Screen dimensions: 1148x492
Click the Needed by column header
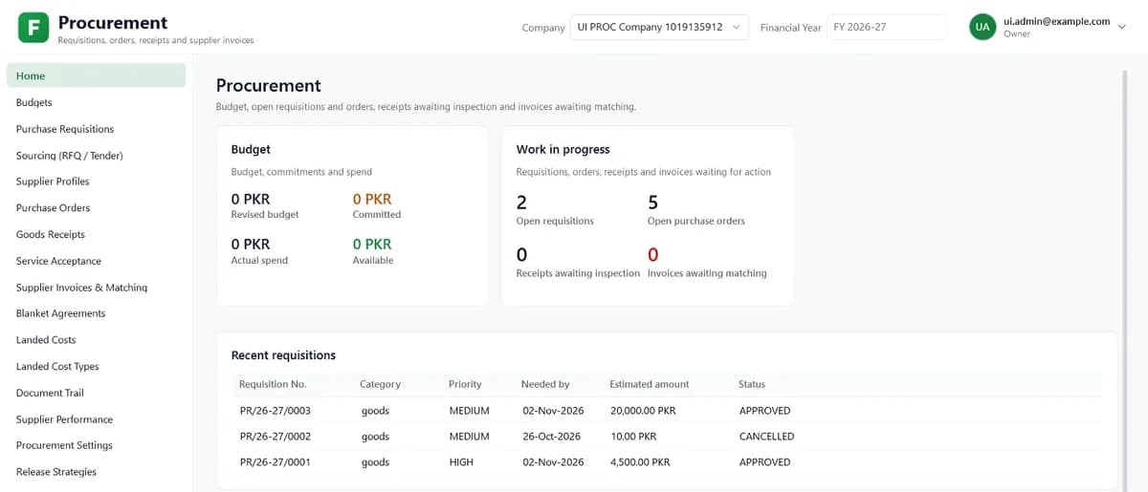[545, 384]
